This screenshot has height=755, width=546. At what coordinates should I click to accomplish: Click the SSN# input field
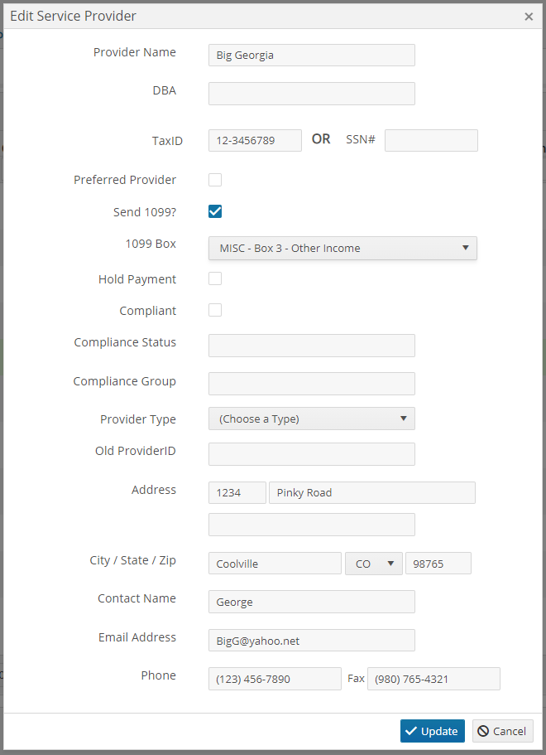(x=431, y=141)
